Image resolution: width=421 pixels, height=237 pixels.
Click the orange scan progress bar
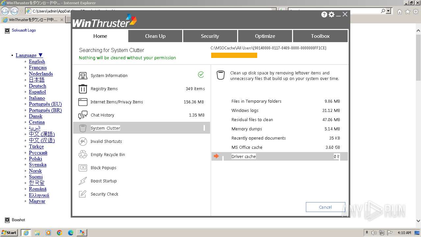point(234,55)
